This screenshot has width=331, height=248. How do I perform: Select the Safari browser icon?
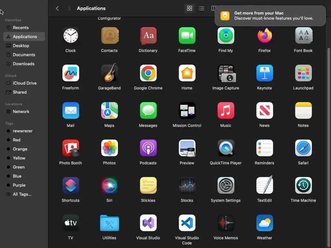pyautogui.click(x=303, y=148)
